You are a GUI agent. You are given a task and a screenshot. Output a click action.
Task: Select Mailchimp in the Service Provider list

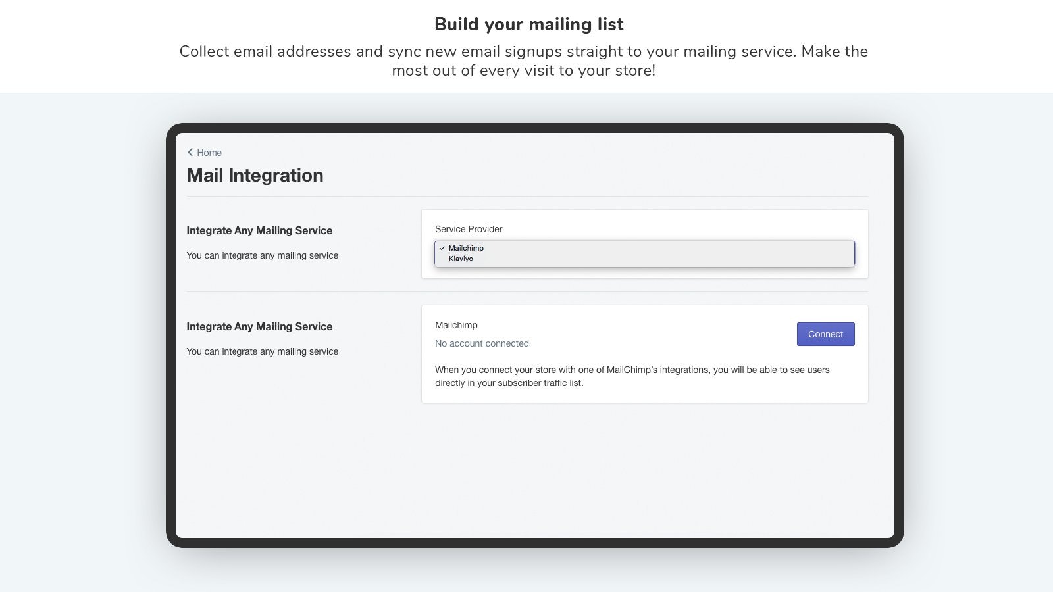tap(465, 248)
